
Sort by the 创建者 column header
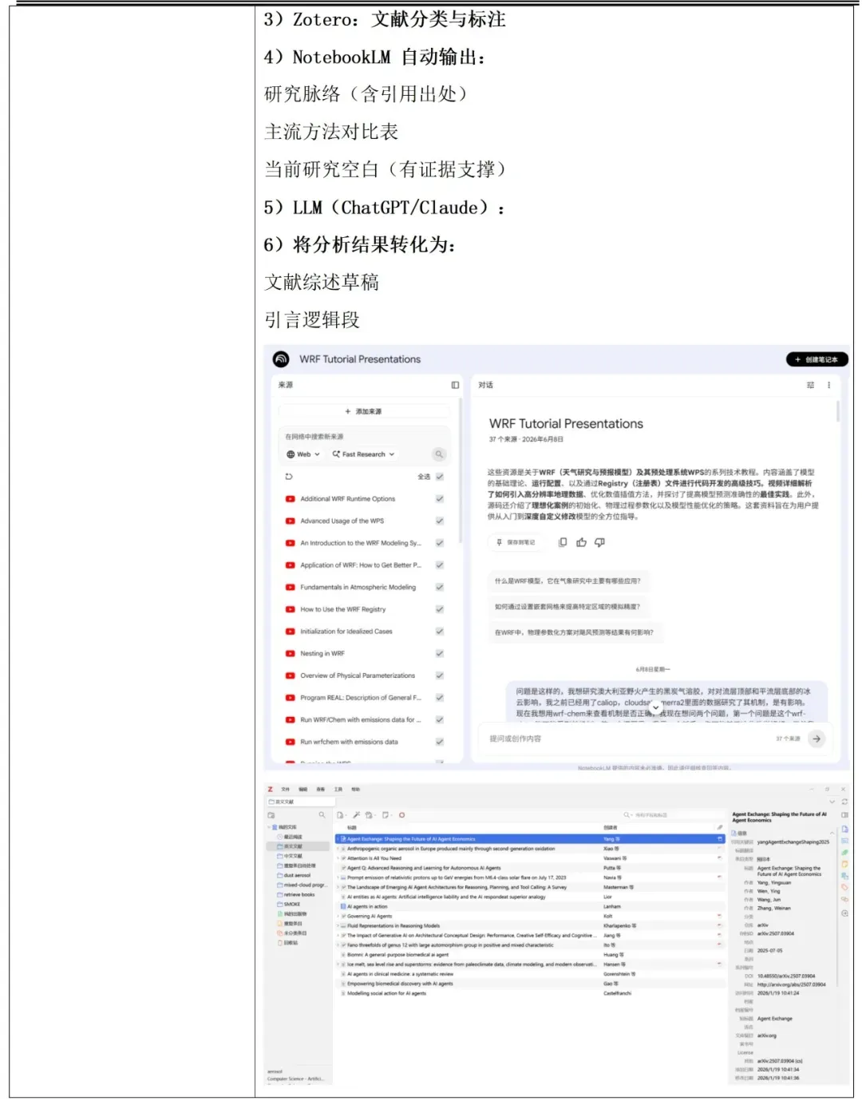click(x=611, y=827)
